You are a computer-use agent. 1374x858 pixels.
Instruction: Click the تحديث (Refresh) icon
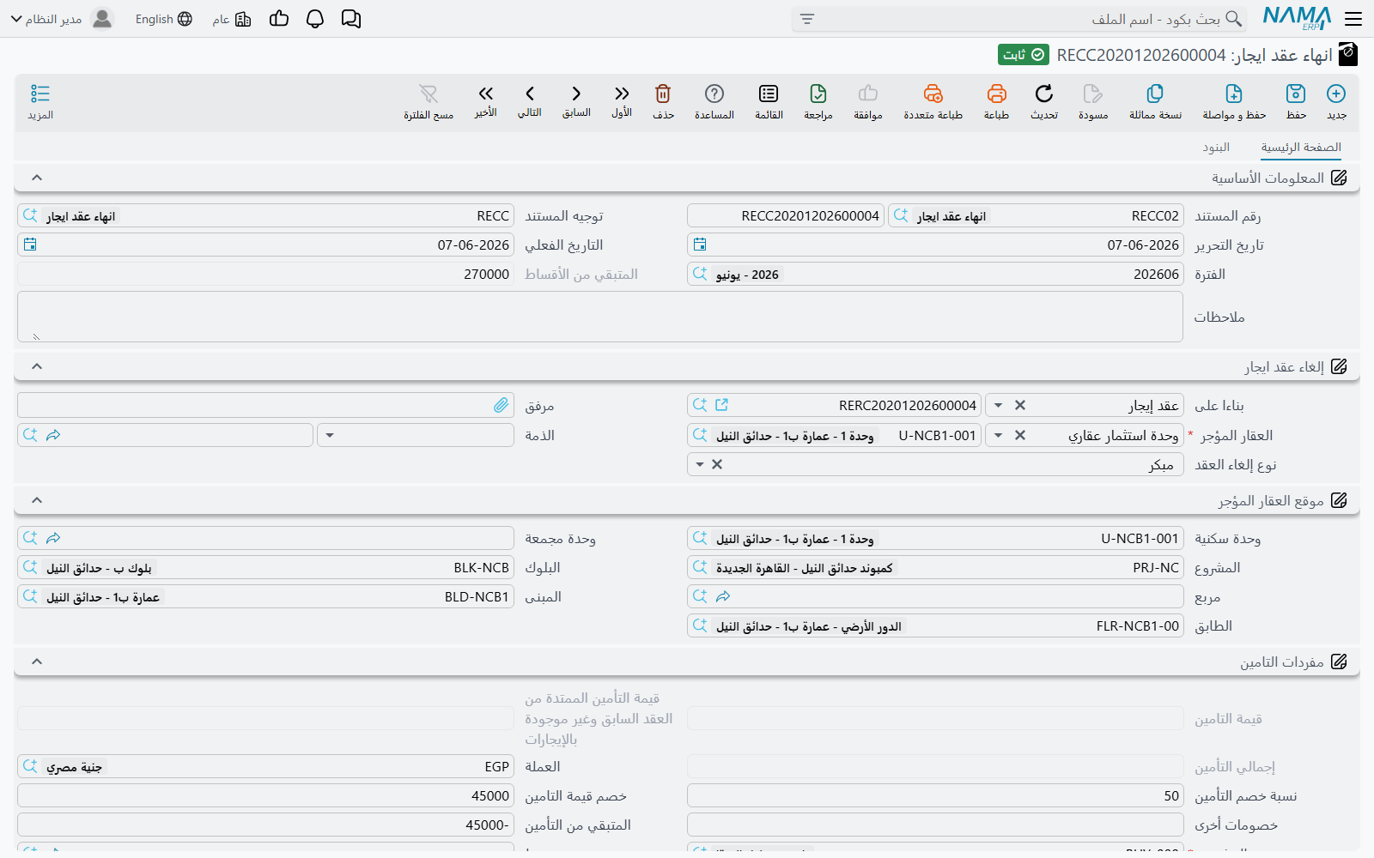click(1044, 94)
